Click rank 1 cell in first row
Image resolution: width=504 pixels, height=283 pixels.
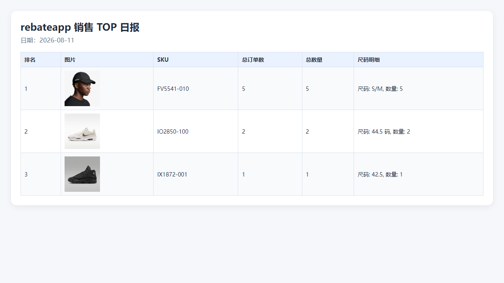(41, 88)
